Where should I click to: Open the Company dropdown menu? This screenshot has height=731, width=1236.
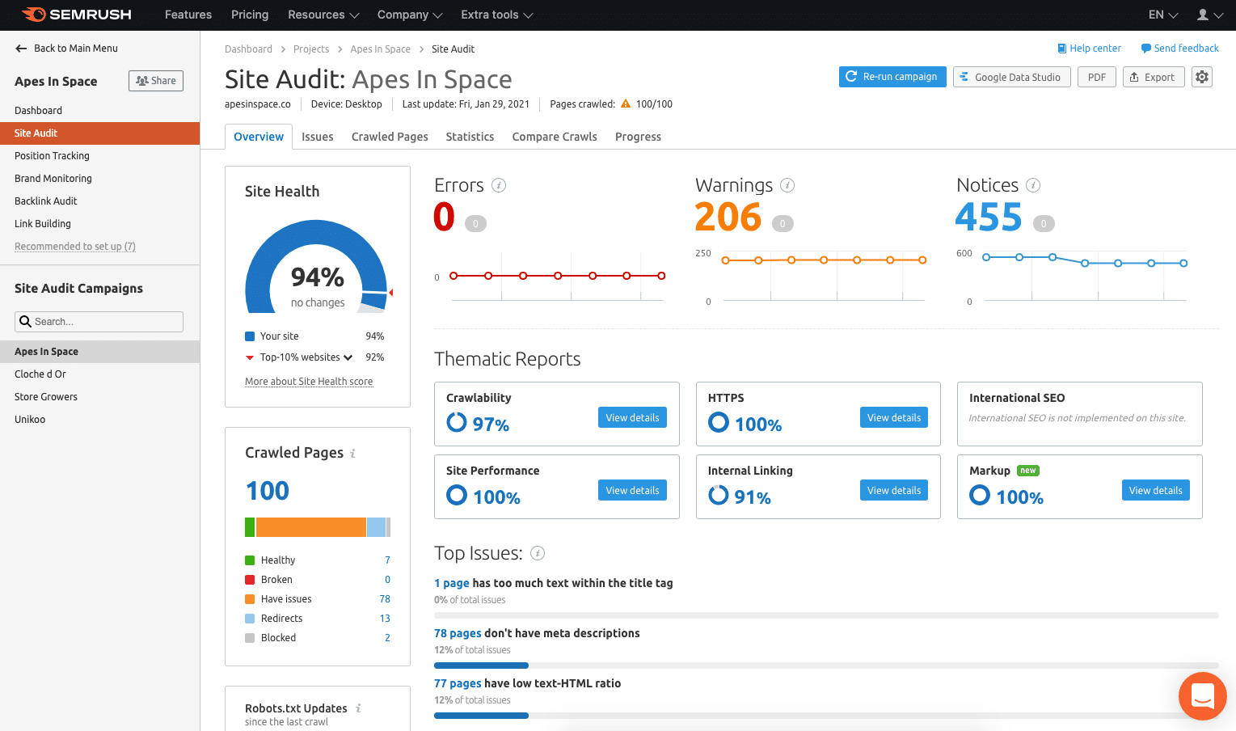(410, 15)
